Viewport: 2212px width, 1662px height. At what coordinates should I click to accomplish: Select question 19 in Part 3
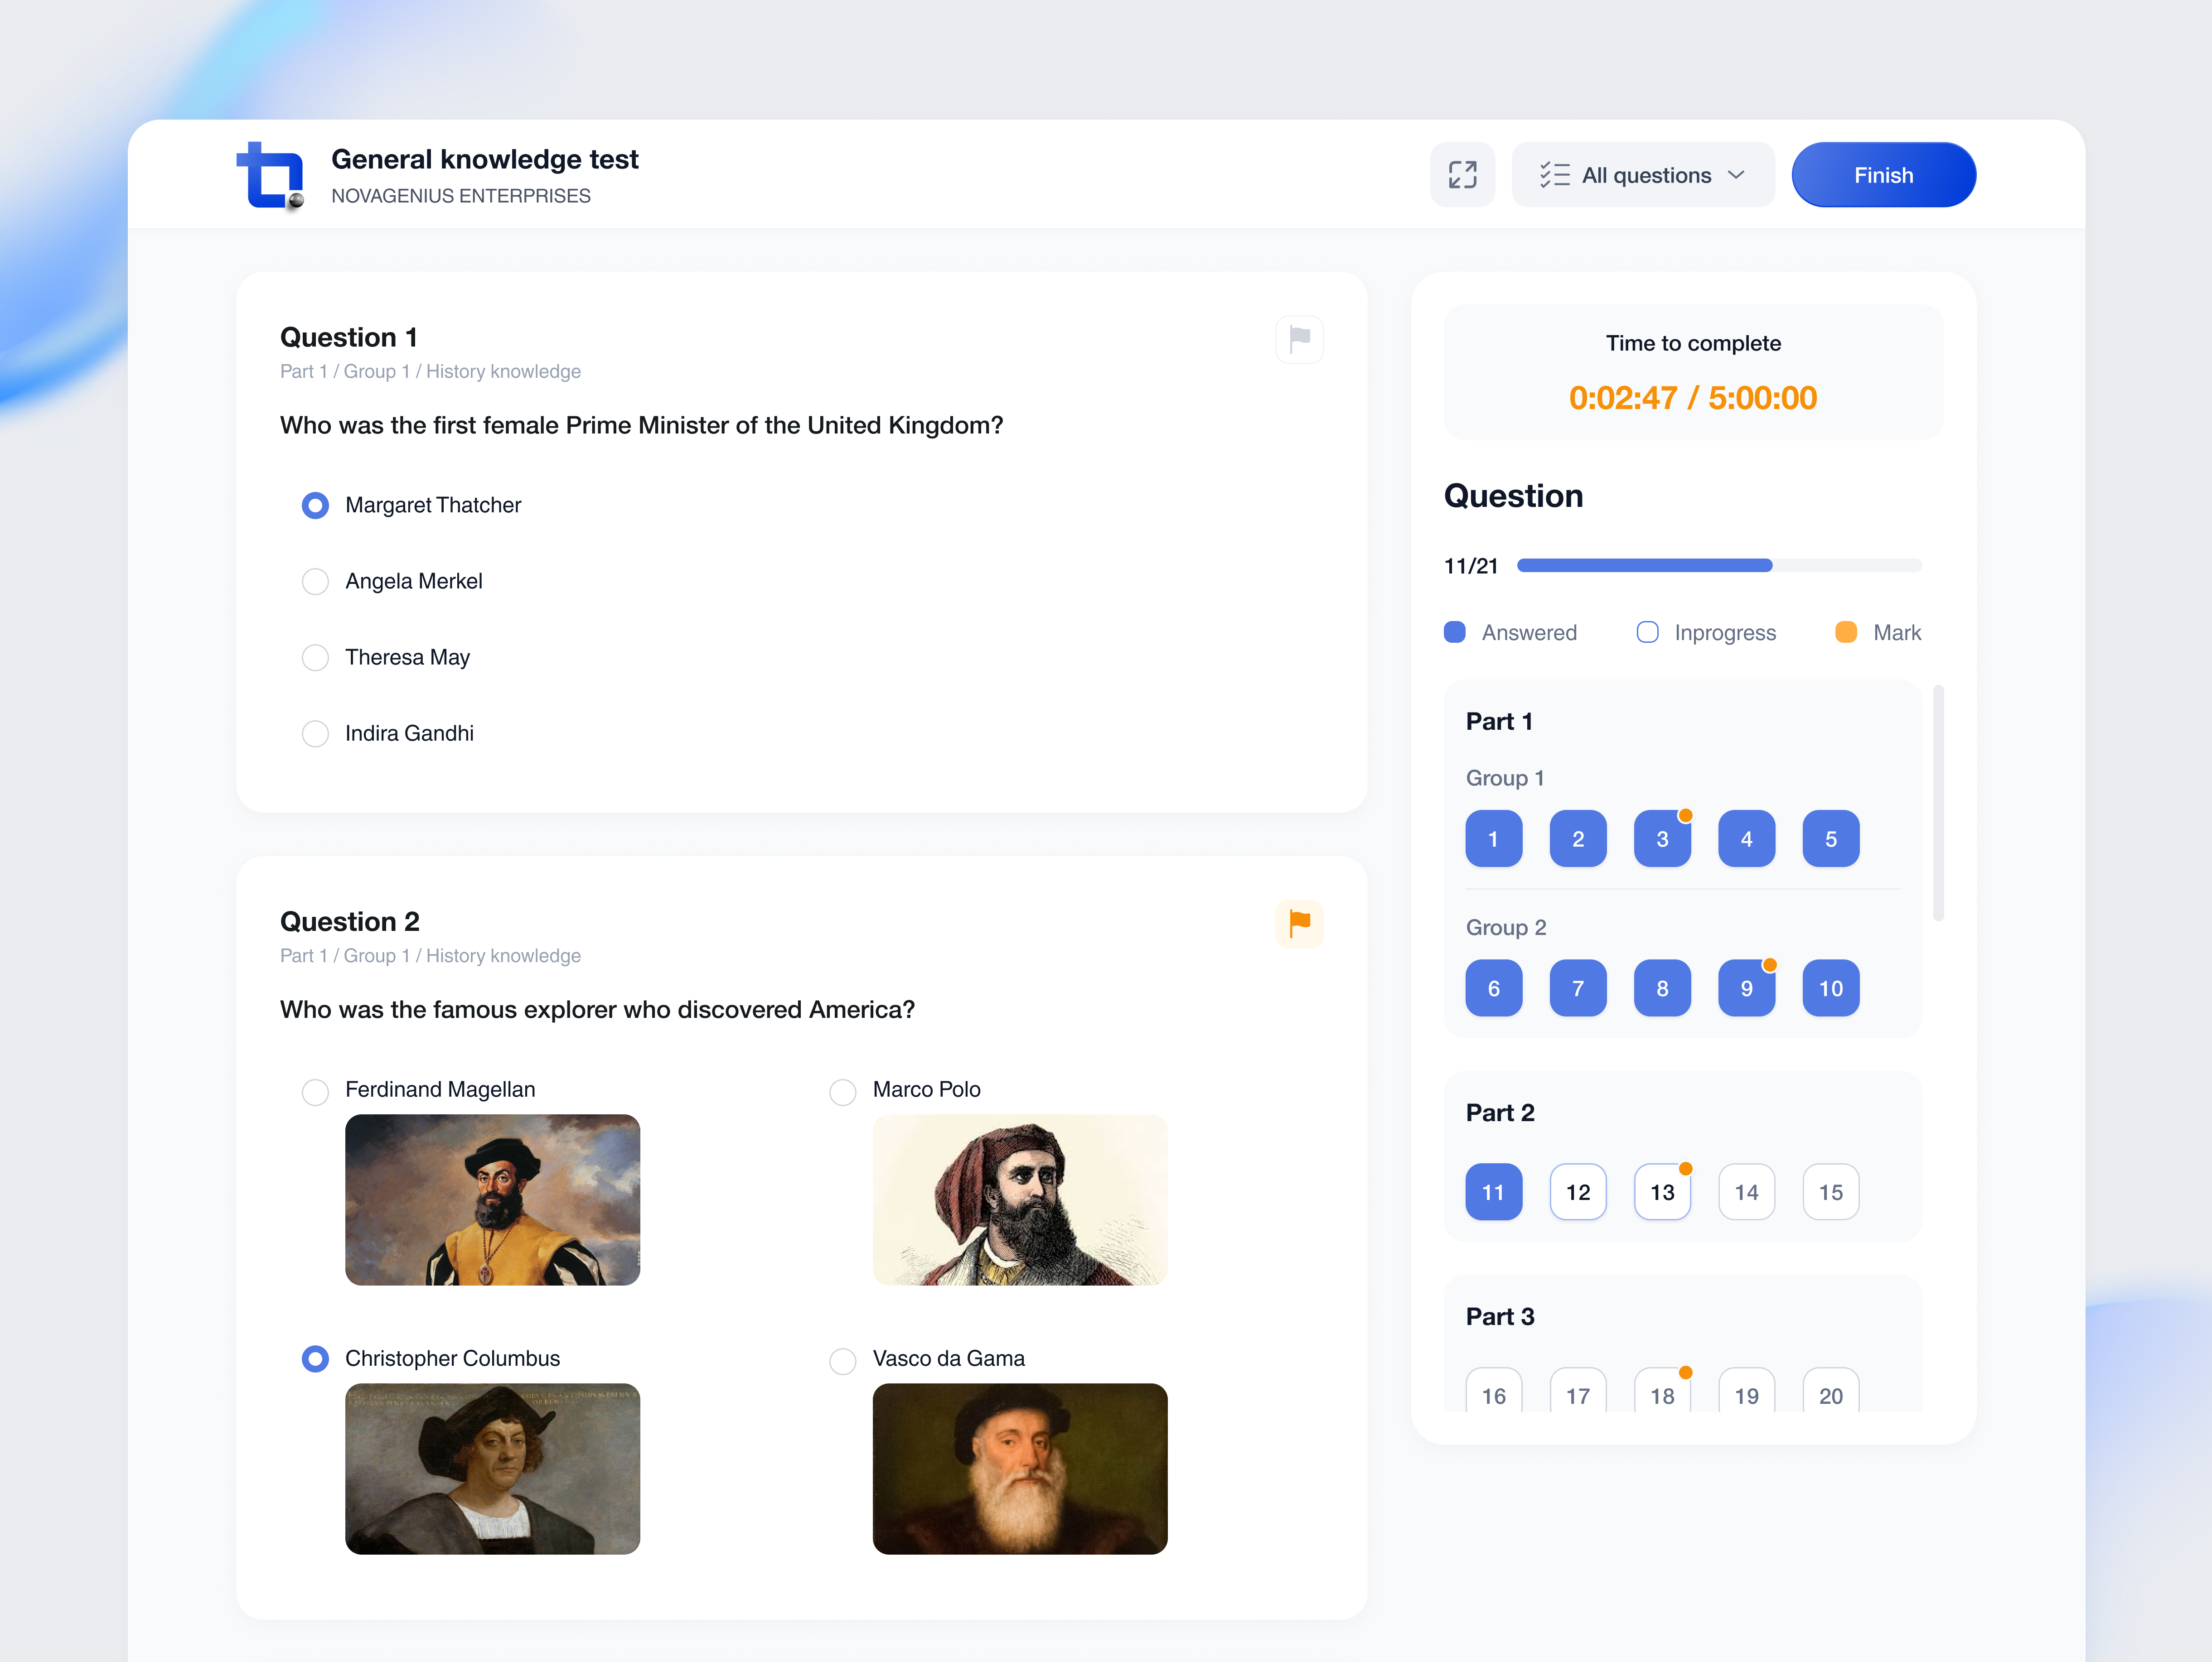1746,1390
